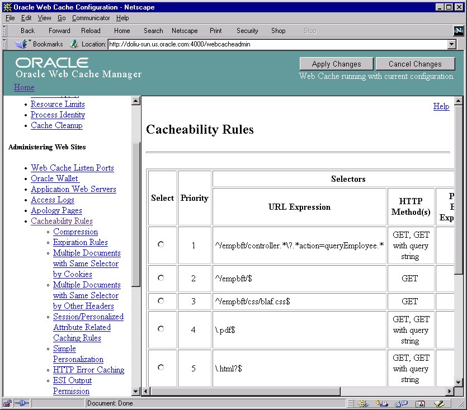The height and width of the screenshot is (410, 467).
Task: Click content pane vertical scroll up arrow
Action: pos(459,101)
